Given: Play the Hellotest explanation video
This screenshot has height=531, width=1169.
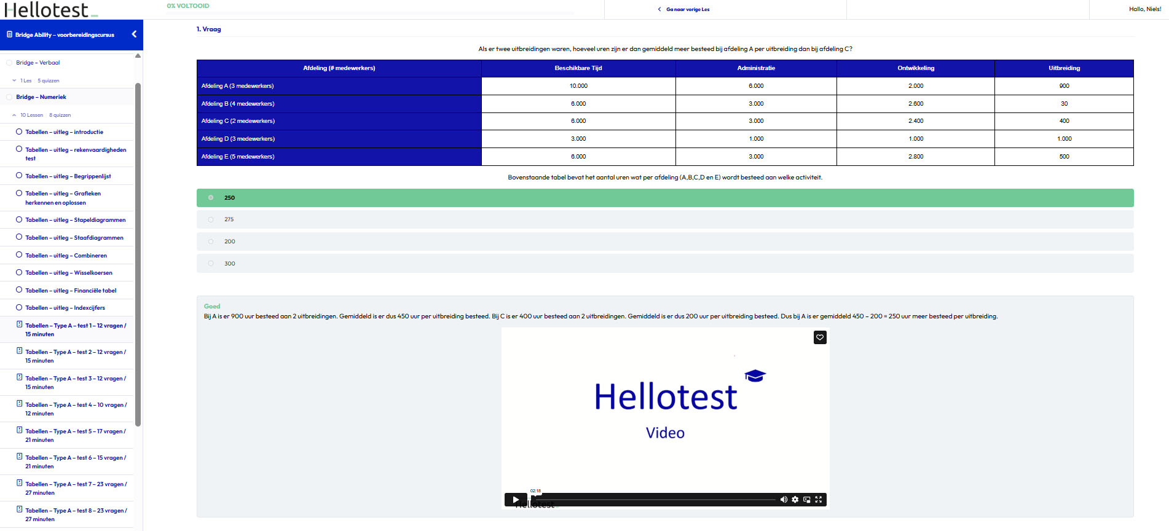Looking at the screenshot, I should (516, 500).
